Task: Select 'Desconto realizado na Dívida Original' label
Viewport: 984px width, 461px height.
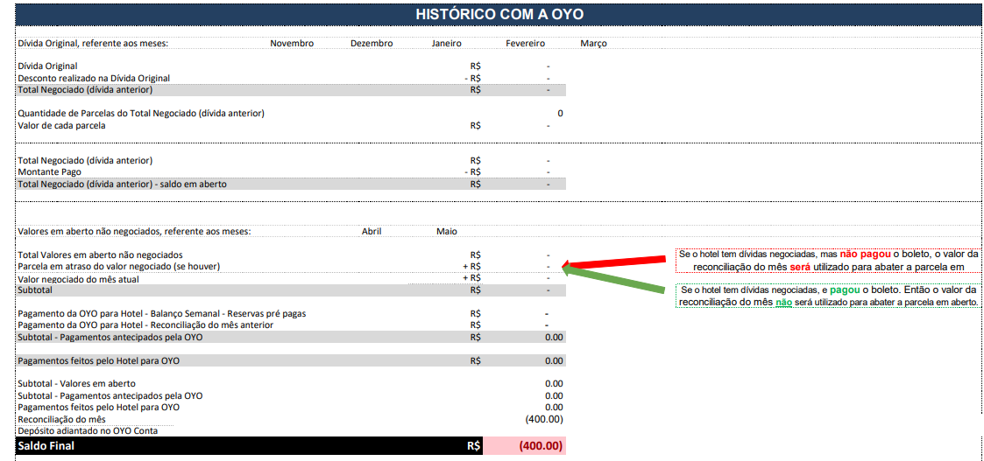Action: coord(94,79)
